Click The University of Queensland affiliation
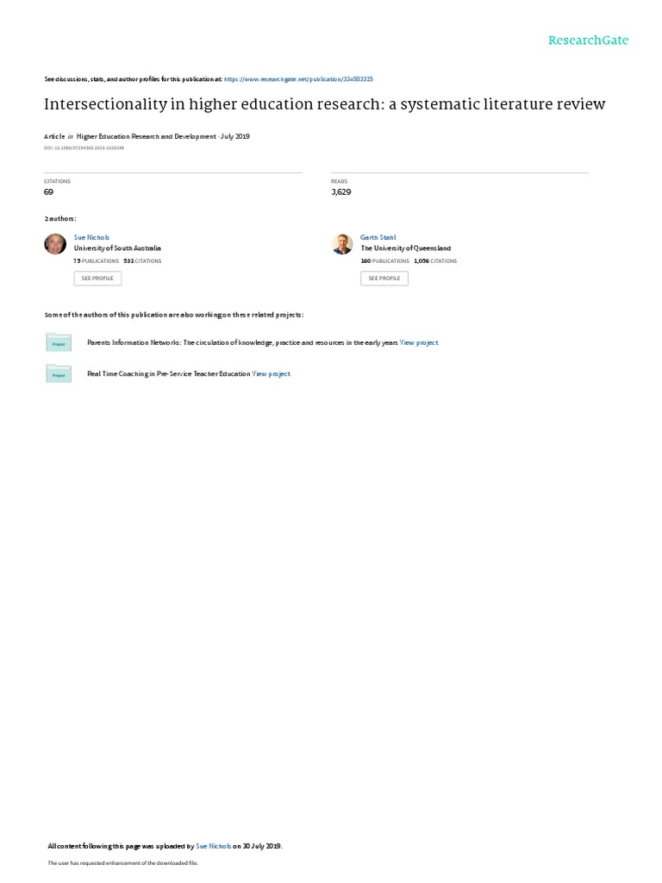This screenshot has width=662, height=883. coord(406,248)
